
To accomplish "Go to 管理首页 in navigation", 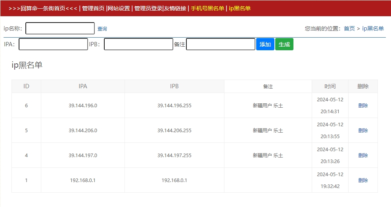I will point(93,8).
